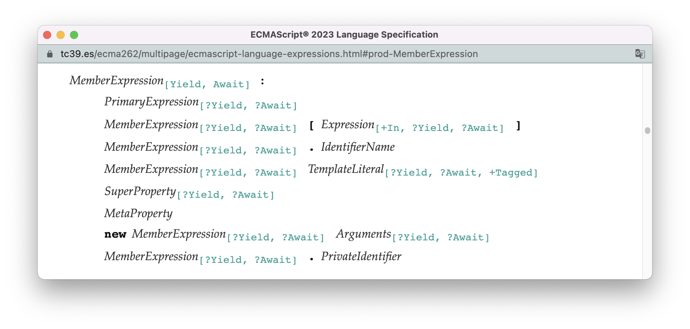The image size is (690, 329).
Task: Open the PrimaryExpression production link
Action: click(x=151, y=102)
